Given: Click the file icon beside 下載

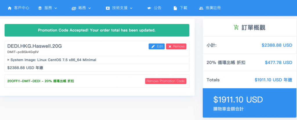Looking at the screenshot, I should pos(175,8).
